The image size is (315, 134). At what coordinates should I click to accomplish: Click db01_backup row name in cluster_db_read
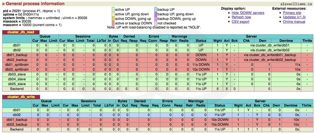tap(17, 55)
